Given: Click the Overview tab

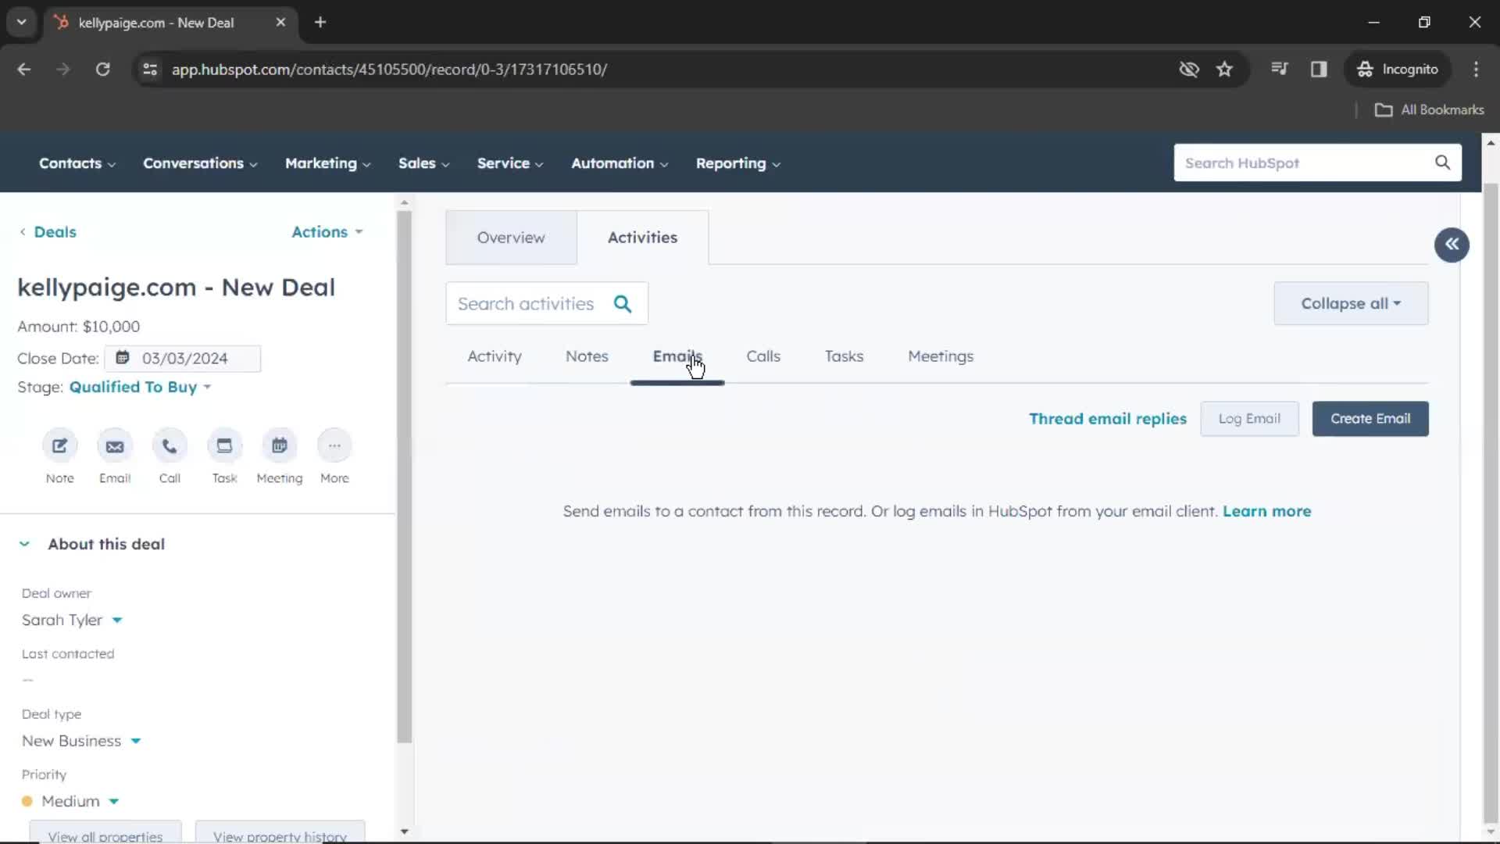Looking at the screenshot, I should (x=510, y=237).
